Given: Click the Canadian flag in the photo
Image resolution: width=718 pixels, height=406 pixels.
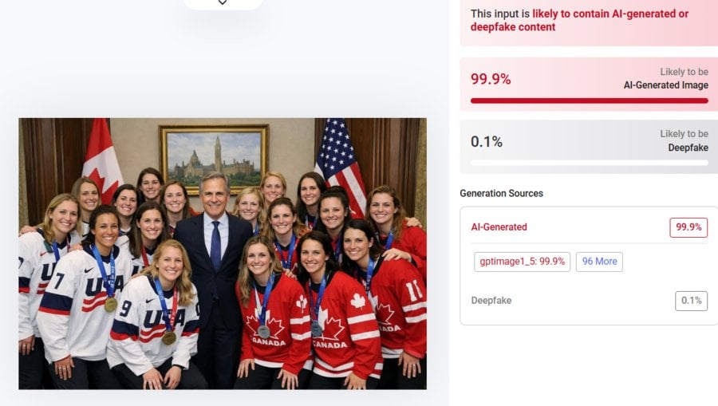Looking at the screenshot, I should point(101,160).
